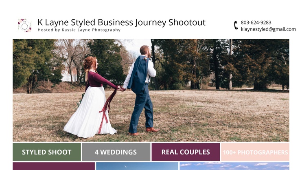Open the 4 WEDDINGS gray tile
The width and height of the screenshot is (302, 170).
click(x=116, y=152)
